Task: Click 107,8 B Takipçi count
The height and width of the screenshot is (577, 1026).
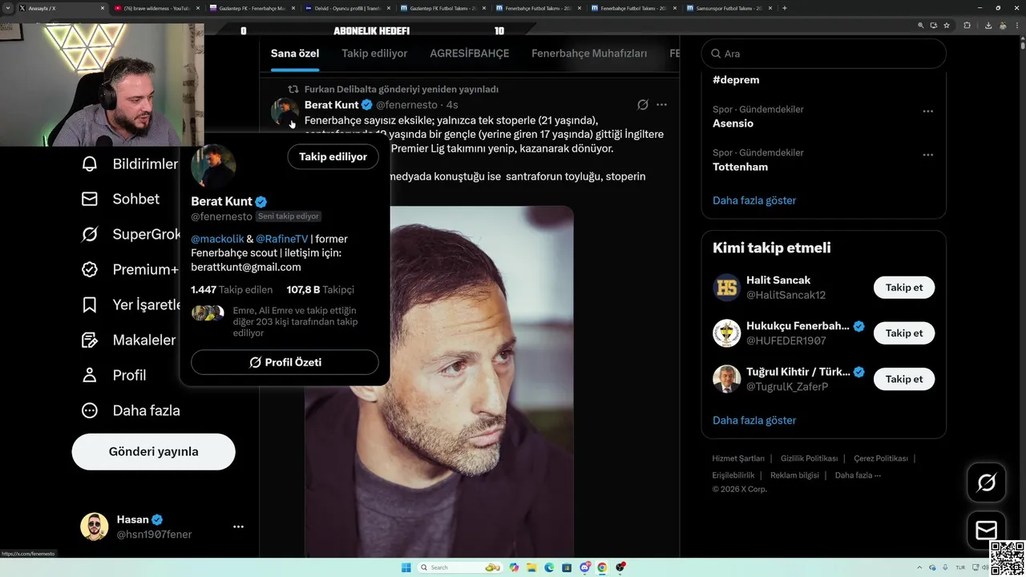Action: click(x=321, y=290)
